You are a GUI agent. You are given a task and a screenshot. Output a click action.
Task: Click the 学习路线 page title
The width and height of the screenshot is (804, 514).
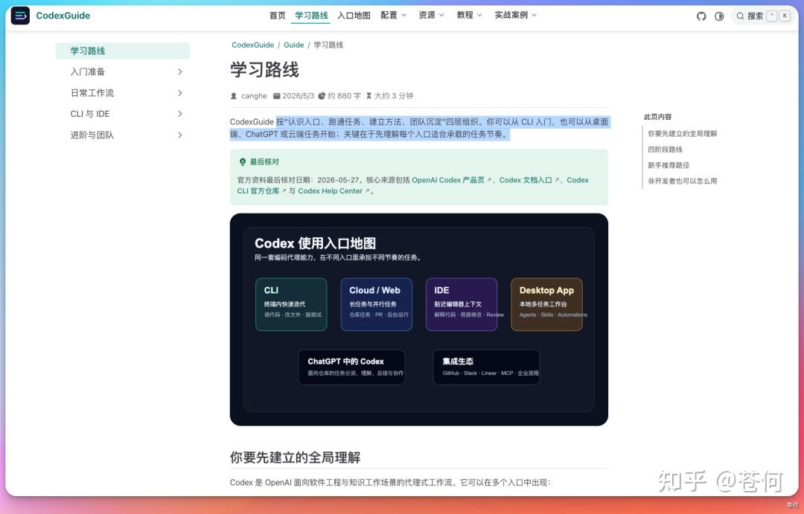[264, 70]
